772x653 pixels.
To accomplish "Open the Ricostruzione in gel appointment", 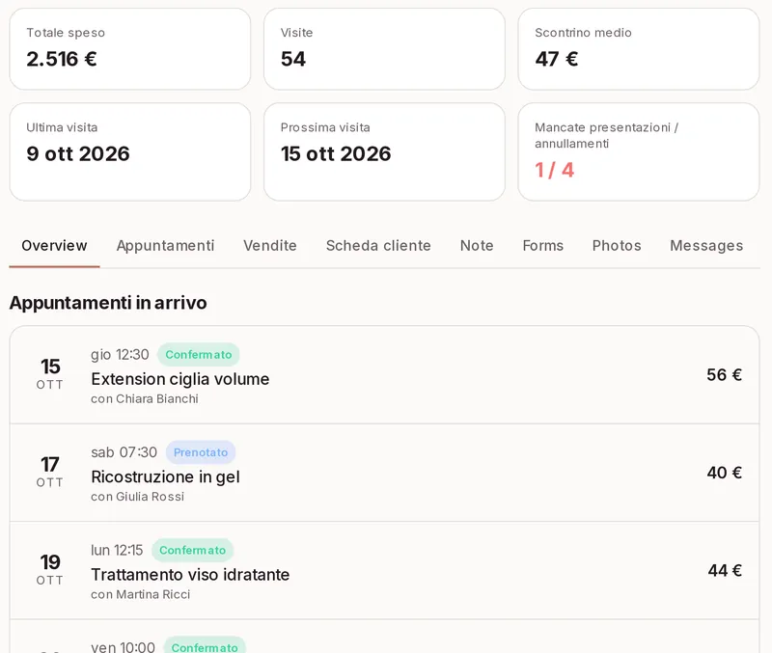I will point(384,473).
